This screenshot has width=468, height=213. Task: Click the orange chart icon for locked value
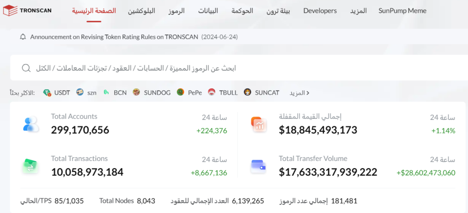[259, 124]
